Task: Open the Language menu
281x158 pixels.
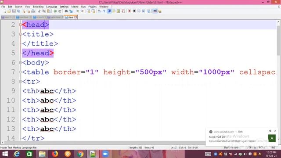Action: coord(51,7)
